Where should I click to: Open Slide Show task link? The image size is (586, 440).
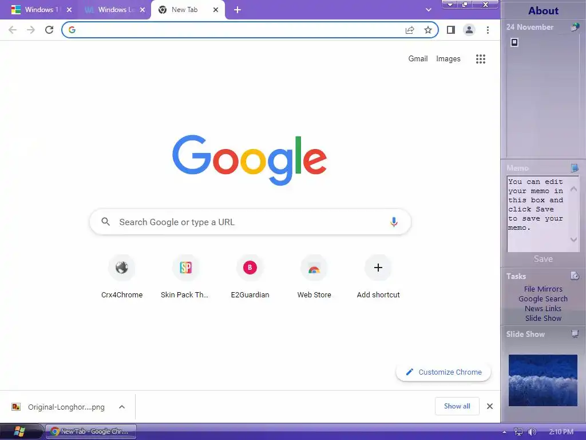coord(543,318)
